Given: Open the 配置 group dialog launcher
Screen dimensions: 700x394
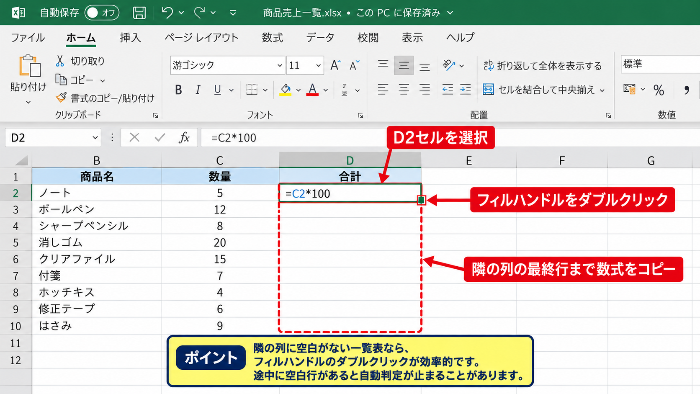Looking at the screenshot, I should coord(608,116).
